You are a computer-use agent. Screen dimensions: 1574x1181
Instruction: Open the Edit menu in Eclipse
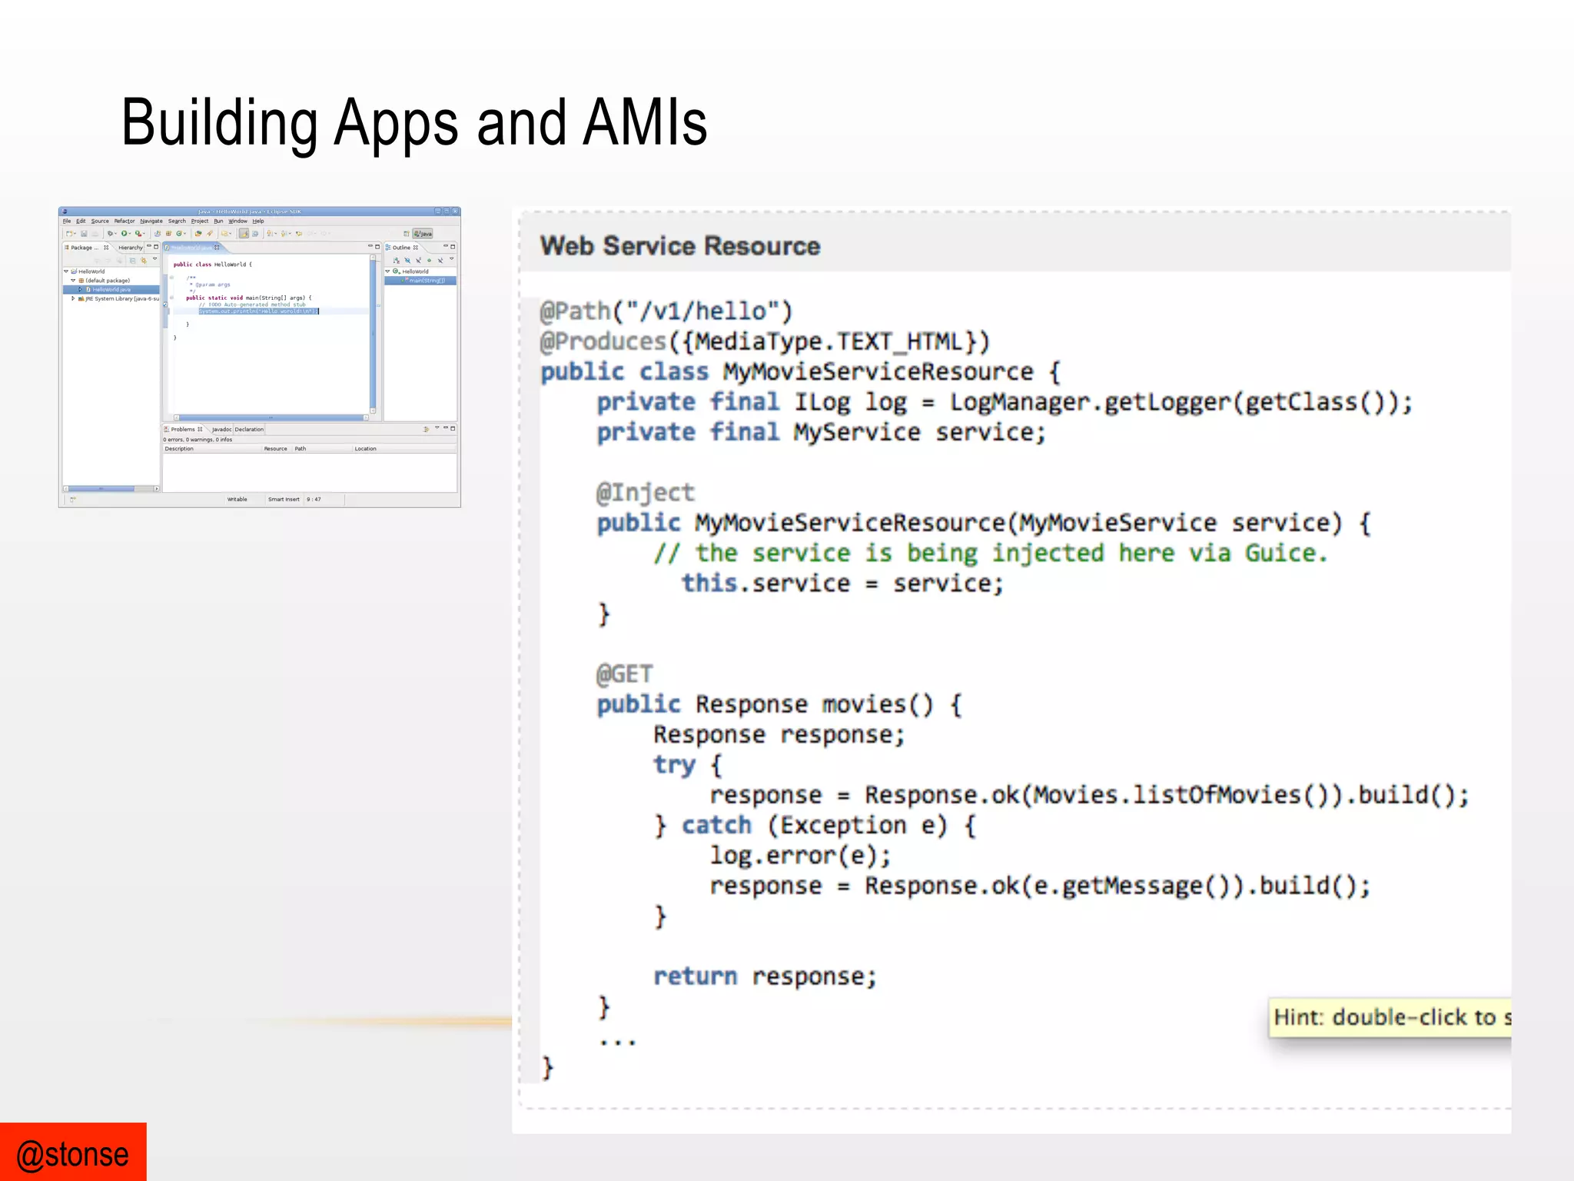(x=81, y=221)
